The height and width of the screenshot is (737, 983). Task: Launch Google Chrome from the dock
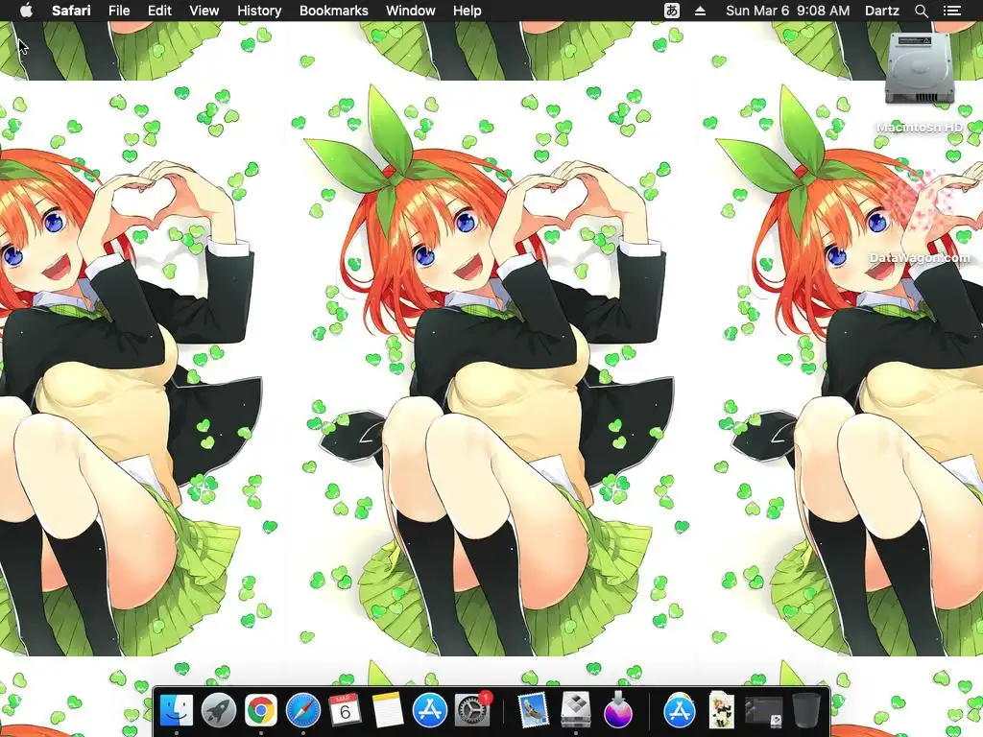click(x=261, y=711)
